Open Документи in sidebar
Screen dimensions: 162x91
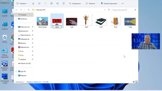pos(23,31)
